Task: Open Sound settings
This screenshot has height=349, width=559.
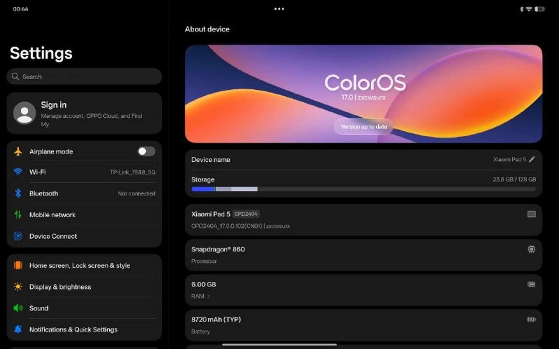Action: point(84,308)
